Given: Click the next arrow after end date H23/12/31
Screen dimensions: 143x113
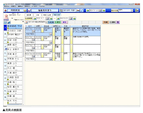Looking at the screenshot, I should click(74, 19).
